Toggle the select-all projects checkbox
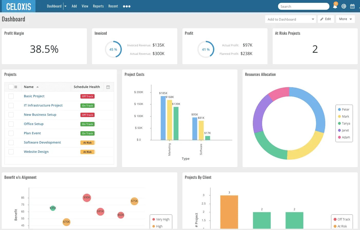This screenshot has width=360, height=230. 11,87
